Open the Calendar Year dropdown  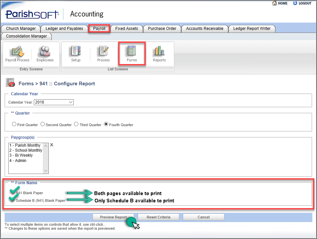(53, 102)
